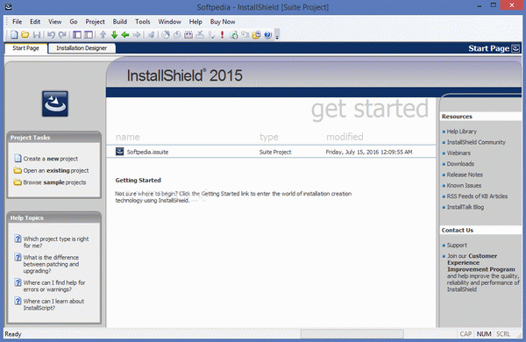Click Support link under Contact Us
The height and width of the screenshot is (342, 526).
coord(457,245)
